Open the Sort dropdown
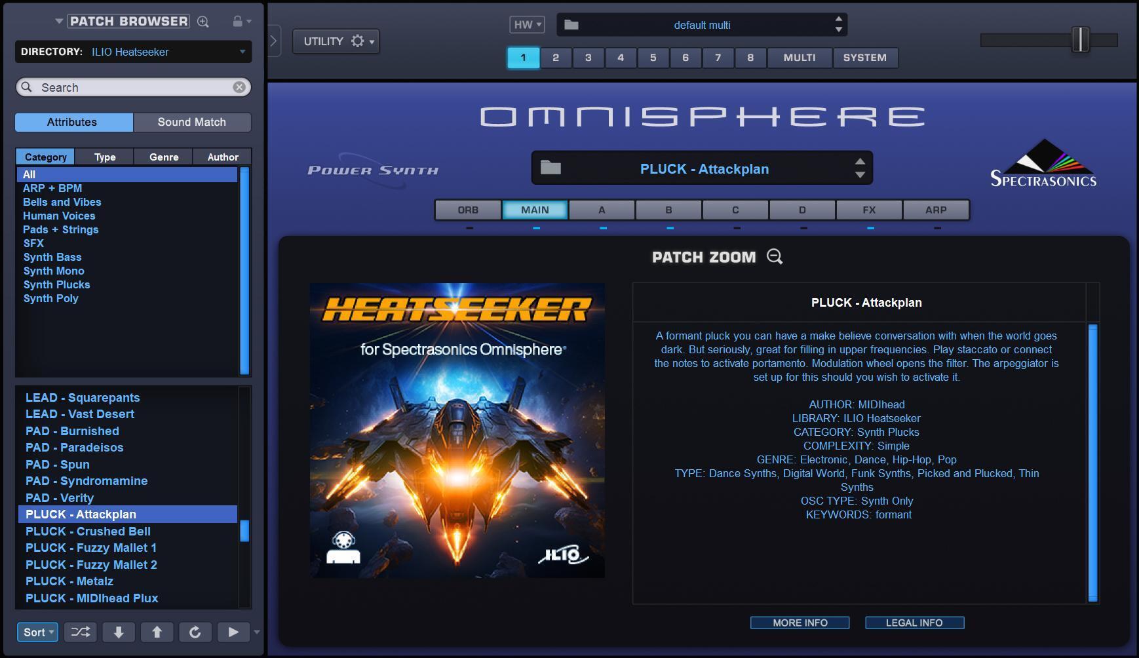Viewport: 1139px width, 658px height. [x=37, y=632]
